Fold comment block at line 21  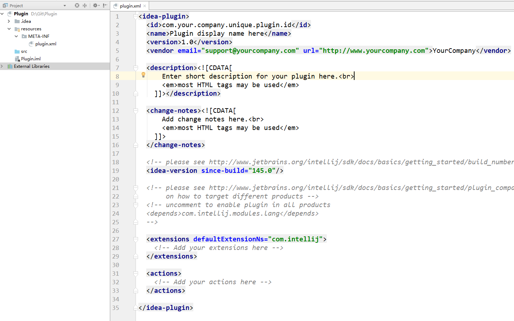click(136, 188)
